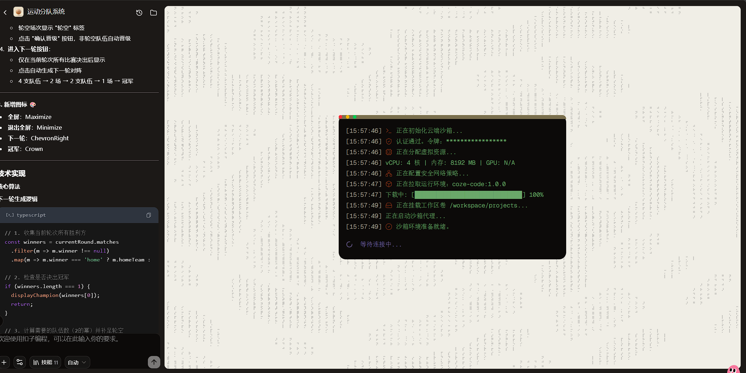This screenshot has height=373, width=746.
Task: Copy the typescript code block
Action: (x=149, y=215)
